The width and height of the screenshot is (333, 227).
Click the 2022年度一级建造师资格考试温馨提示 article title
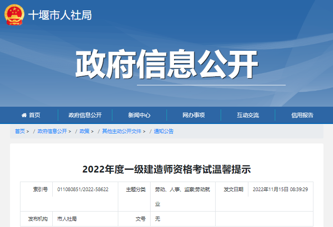(x=166, y=169)
